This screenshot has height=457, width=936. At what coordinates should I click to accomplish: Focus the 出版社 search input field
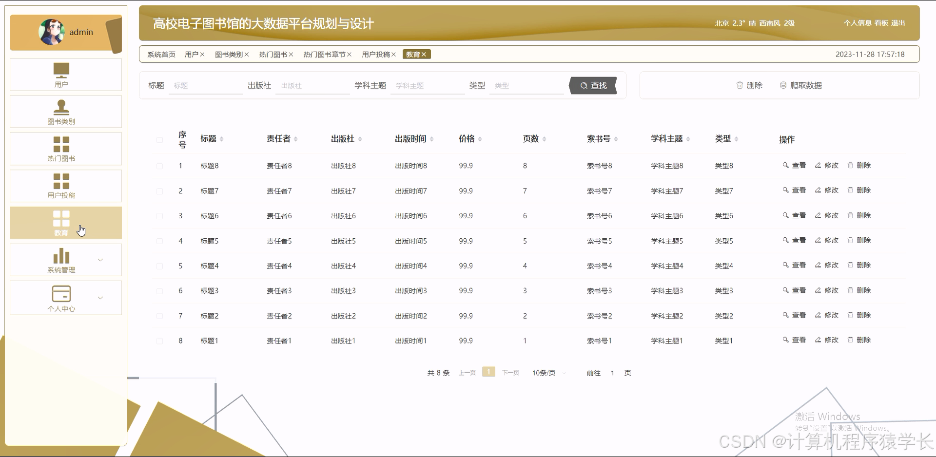coord(313,86)
